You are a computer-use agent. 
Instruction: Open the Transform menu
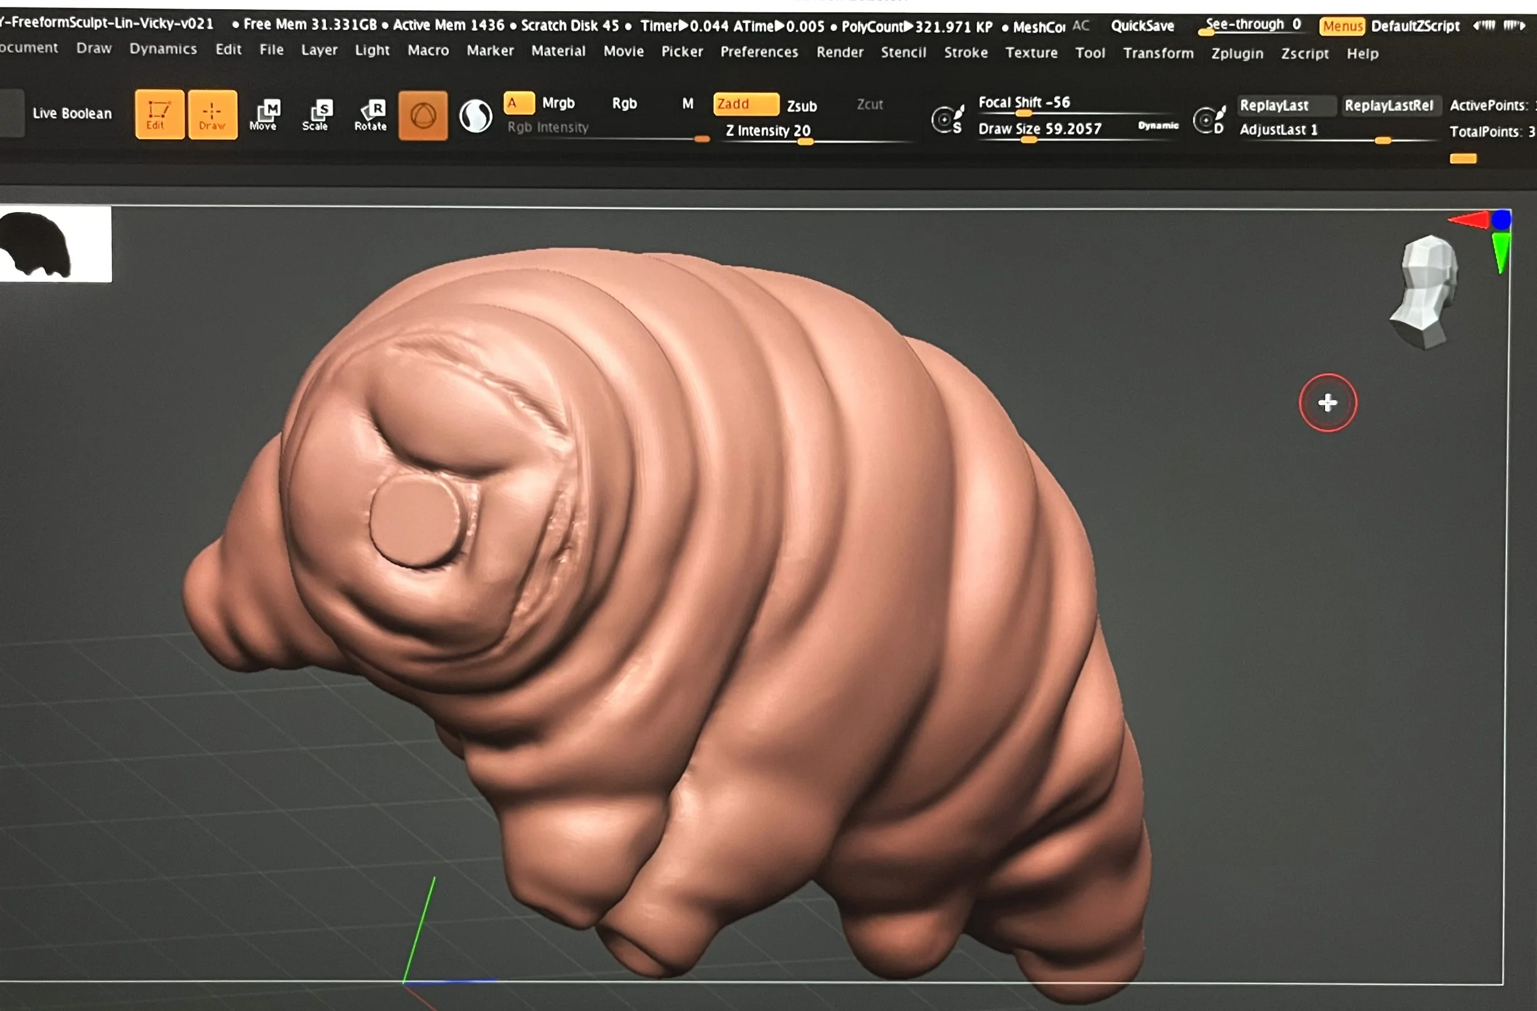pos(1158,53)
